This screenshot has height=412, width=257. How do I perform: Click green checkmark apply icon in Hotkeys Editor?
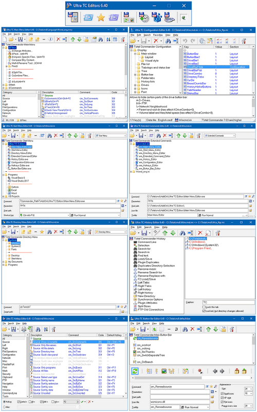(x=82, y=402)
